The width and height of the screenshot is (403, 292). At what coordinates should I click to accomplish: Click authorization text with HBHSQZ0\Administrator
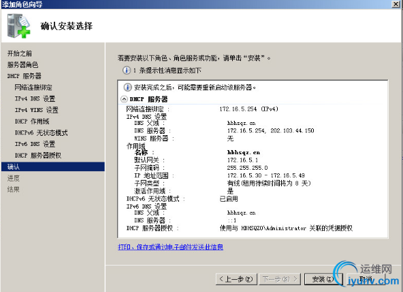pos(286,228)
